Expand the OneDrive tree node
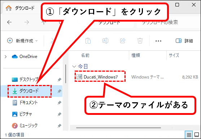 tap(6, 57)
